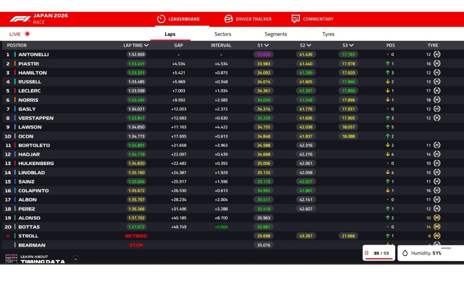Switch to the Tyres tab

click(x=328, y=34)
